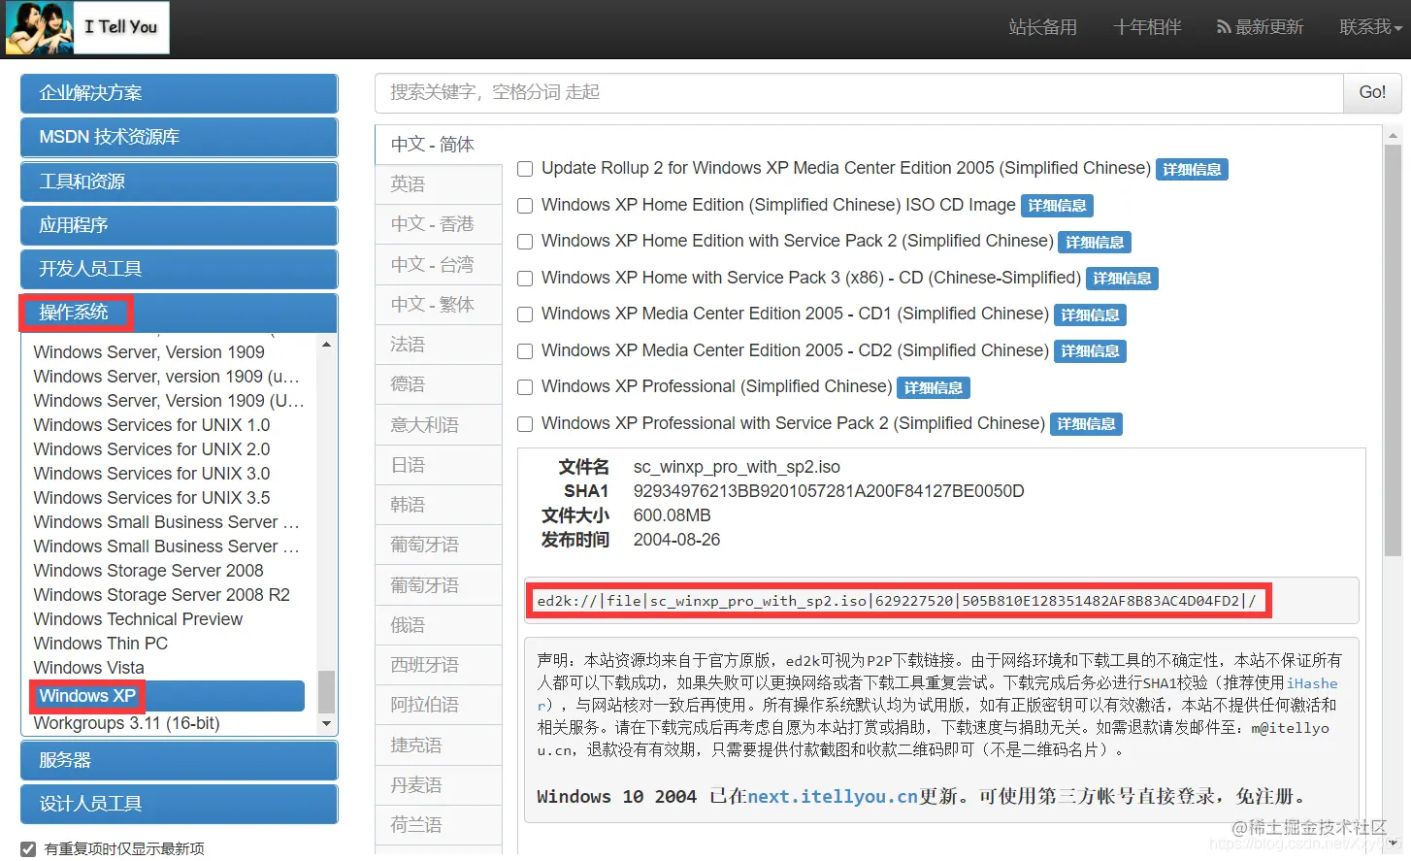Image resolution: width=1411 pixels, height=861 pixels.
Task: Check Update Rollup 2 for Media Center checkbox
Action: pos(525,169)
